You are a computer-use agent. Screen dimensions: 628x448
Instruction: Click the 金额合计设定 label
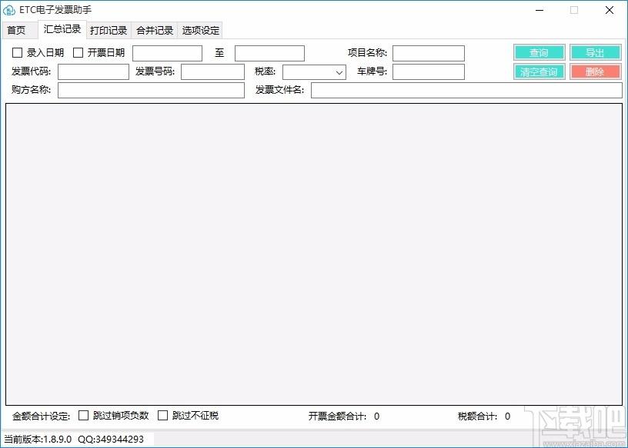(x=42, y=416)
